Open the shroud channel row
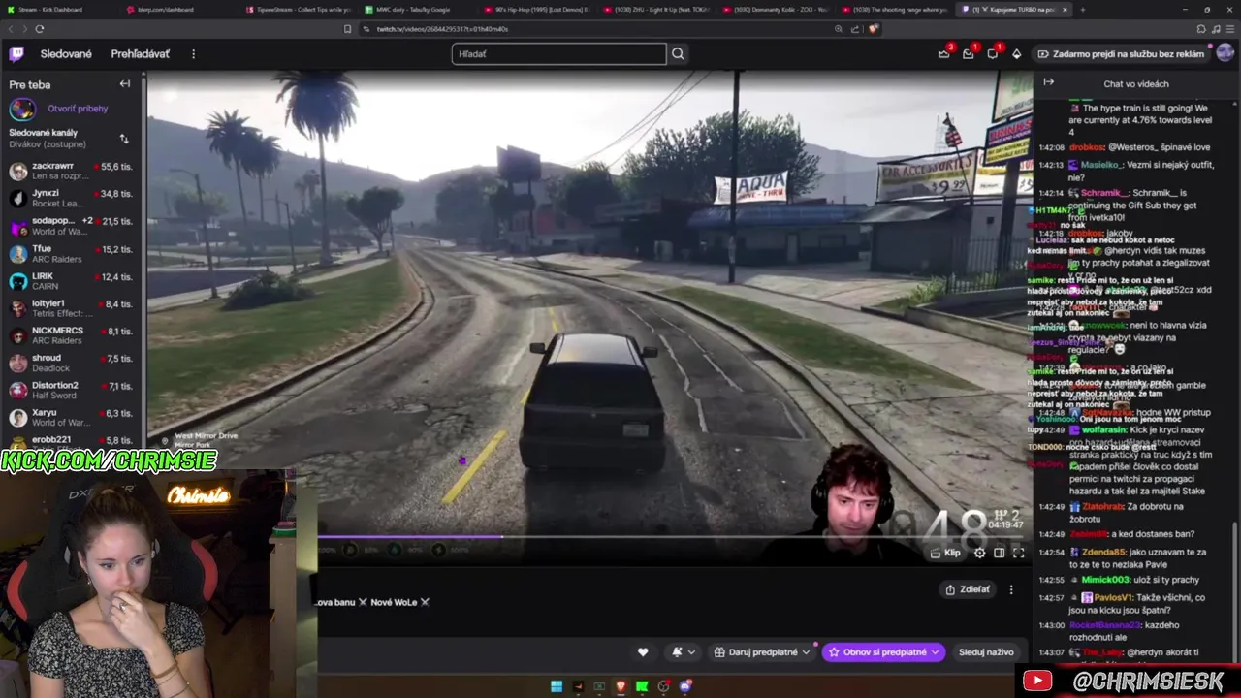 point(71,363)
